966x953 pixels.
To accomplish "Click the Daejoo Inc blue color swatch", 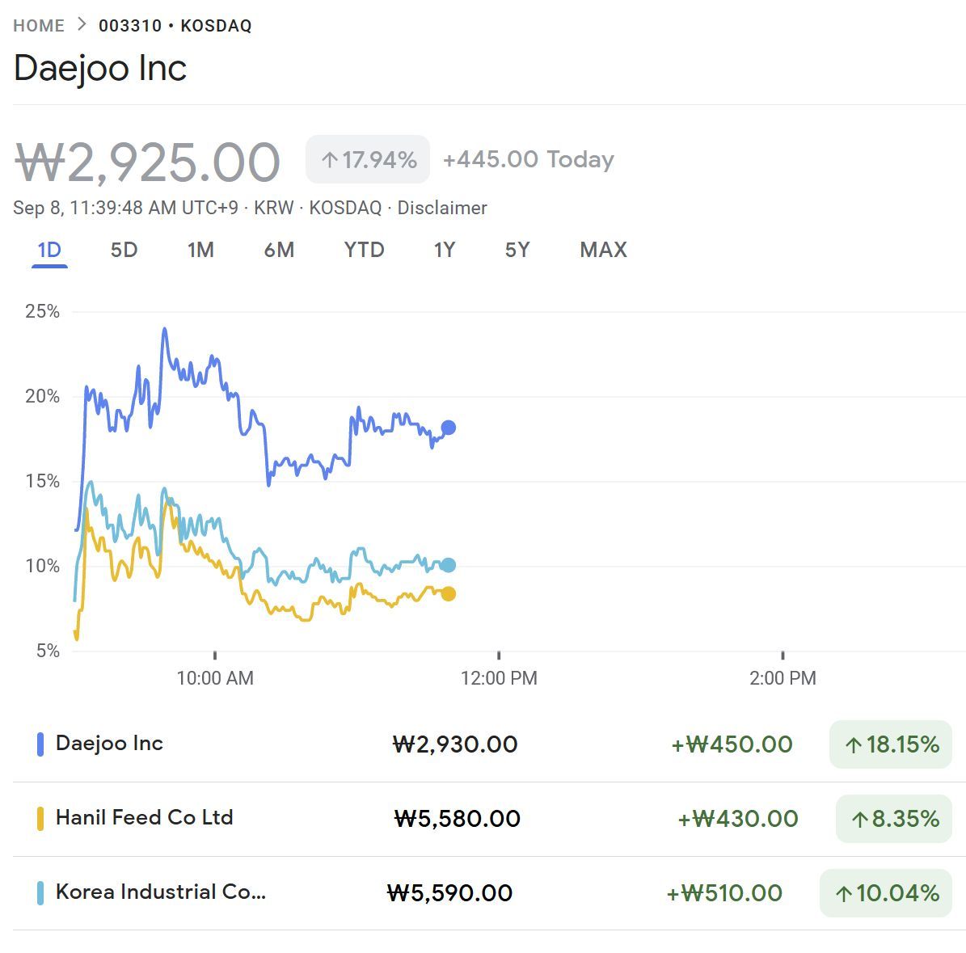I will (x=40, y=744).
